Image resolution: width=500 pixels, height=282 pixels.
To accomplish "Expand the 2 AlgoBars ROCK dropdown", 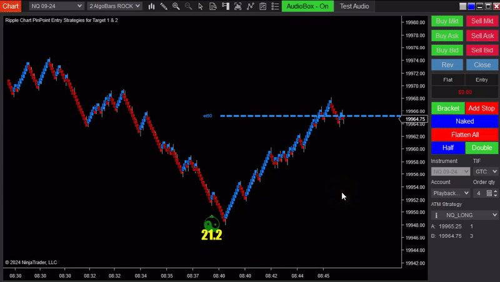I will (114, 6).
